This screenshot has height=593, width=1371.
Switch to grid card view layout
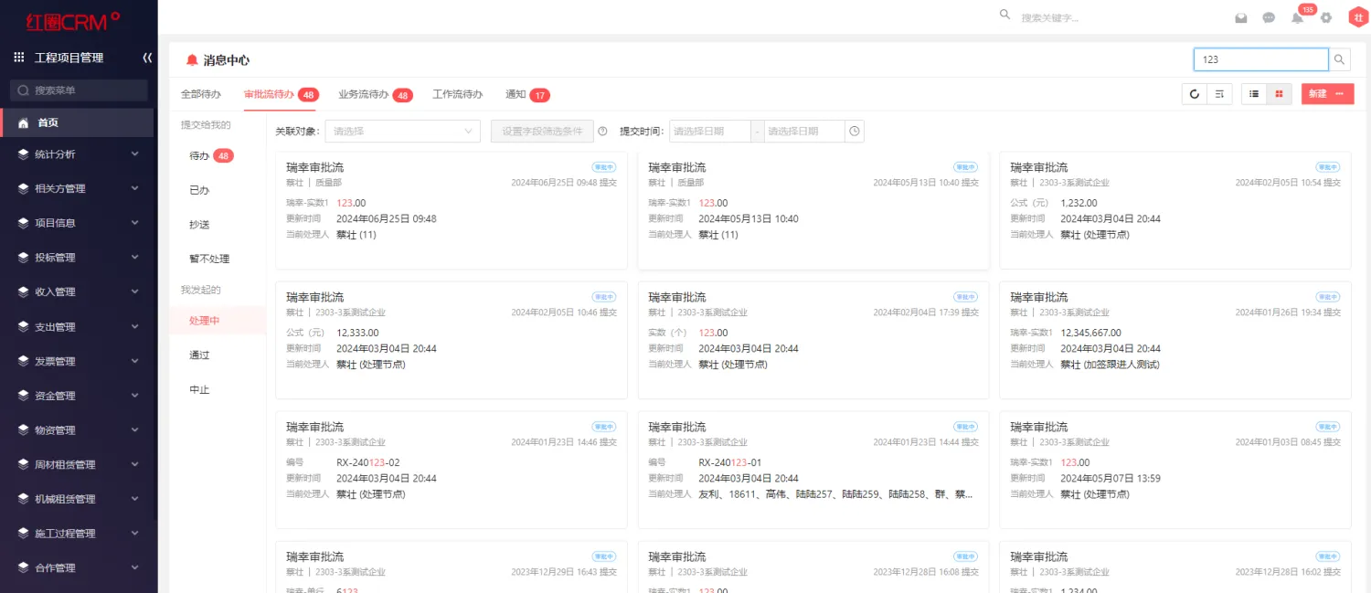1280,94
